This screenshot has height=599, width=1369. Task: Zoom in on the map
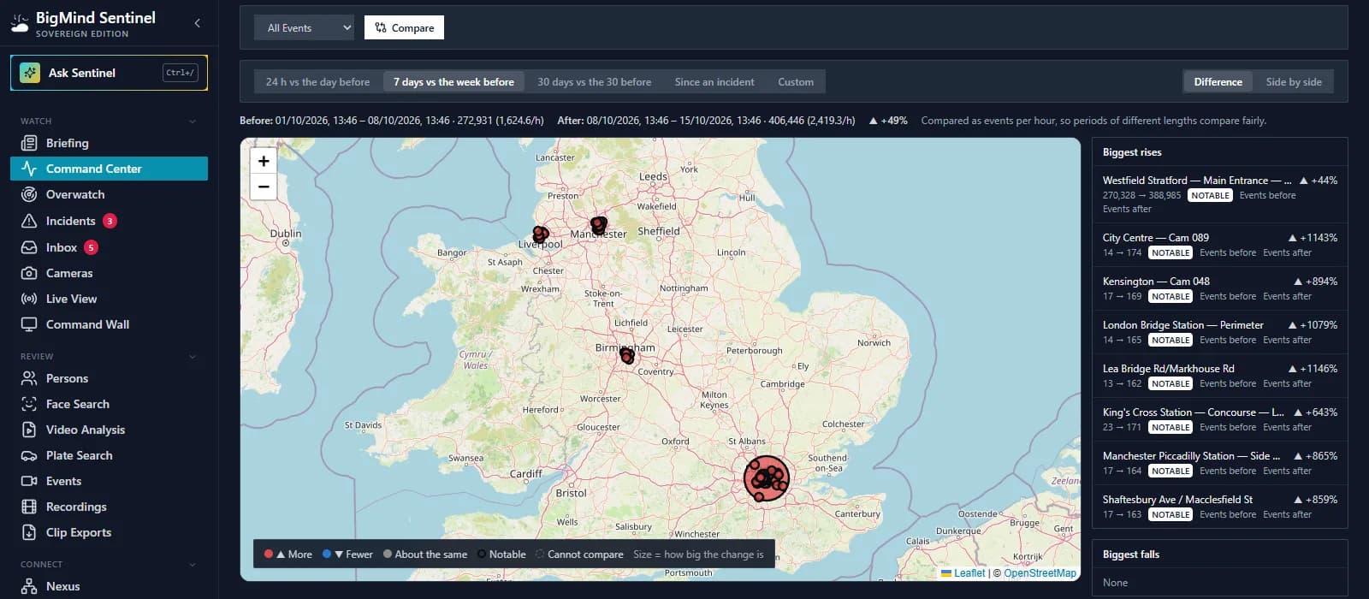coord(264,161)
